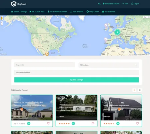Click the orange map marker over Mexico
Viewport: 150px width, 134px height.
47,54
